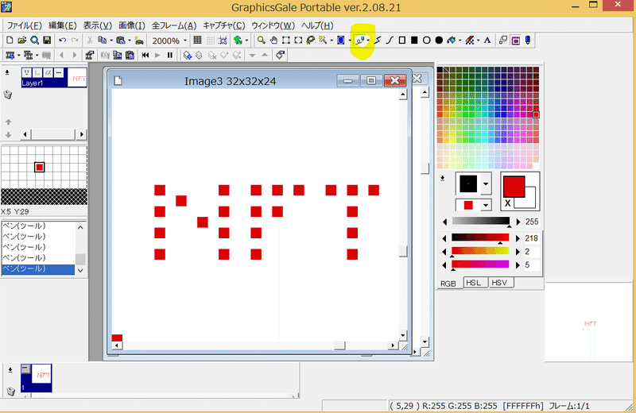This screenshot has width=636, height=413.
Task: Increase the red value right arrow
Action: point(518,238)
